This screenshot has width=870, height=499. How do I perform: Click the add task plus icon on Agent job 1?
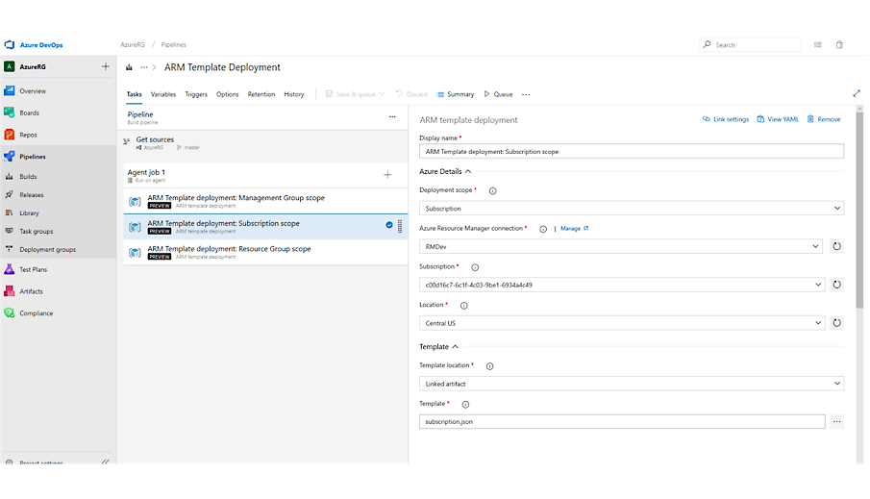click(387, 174)
